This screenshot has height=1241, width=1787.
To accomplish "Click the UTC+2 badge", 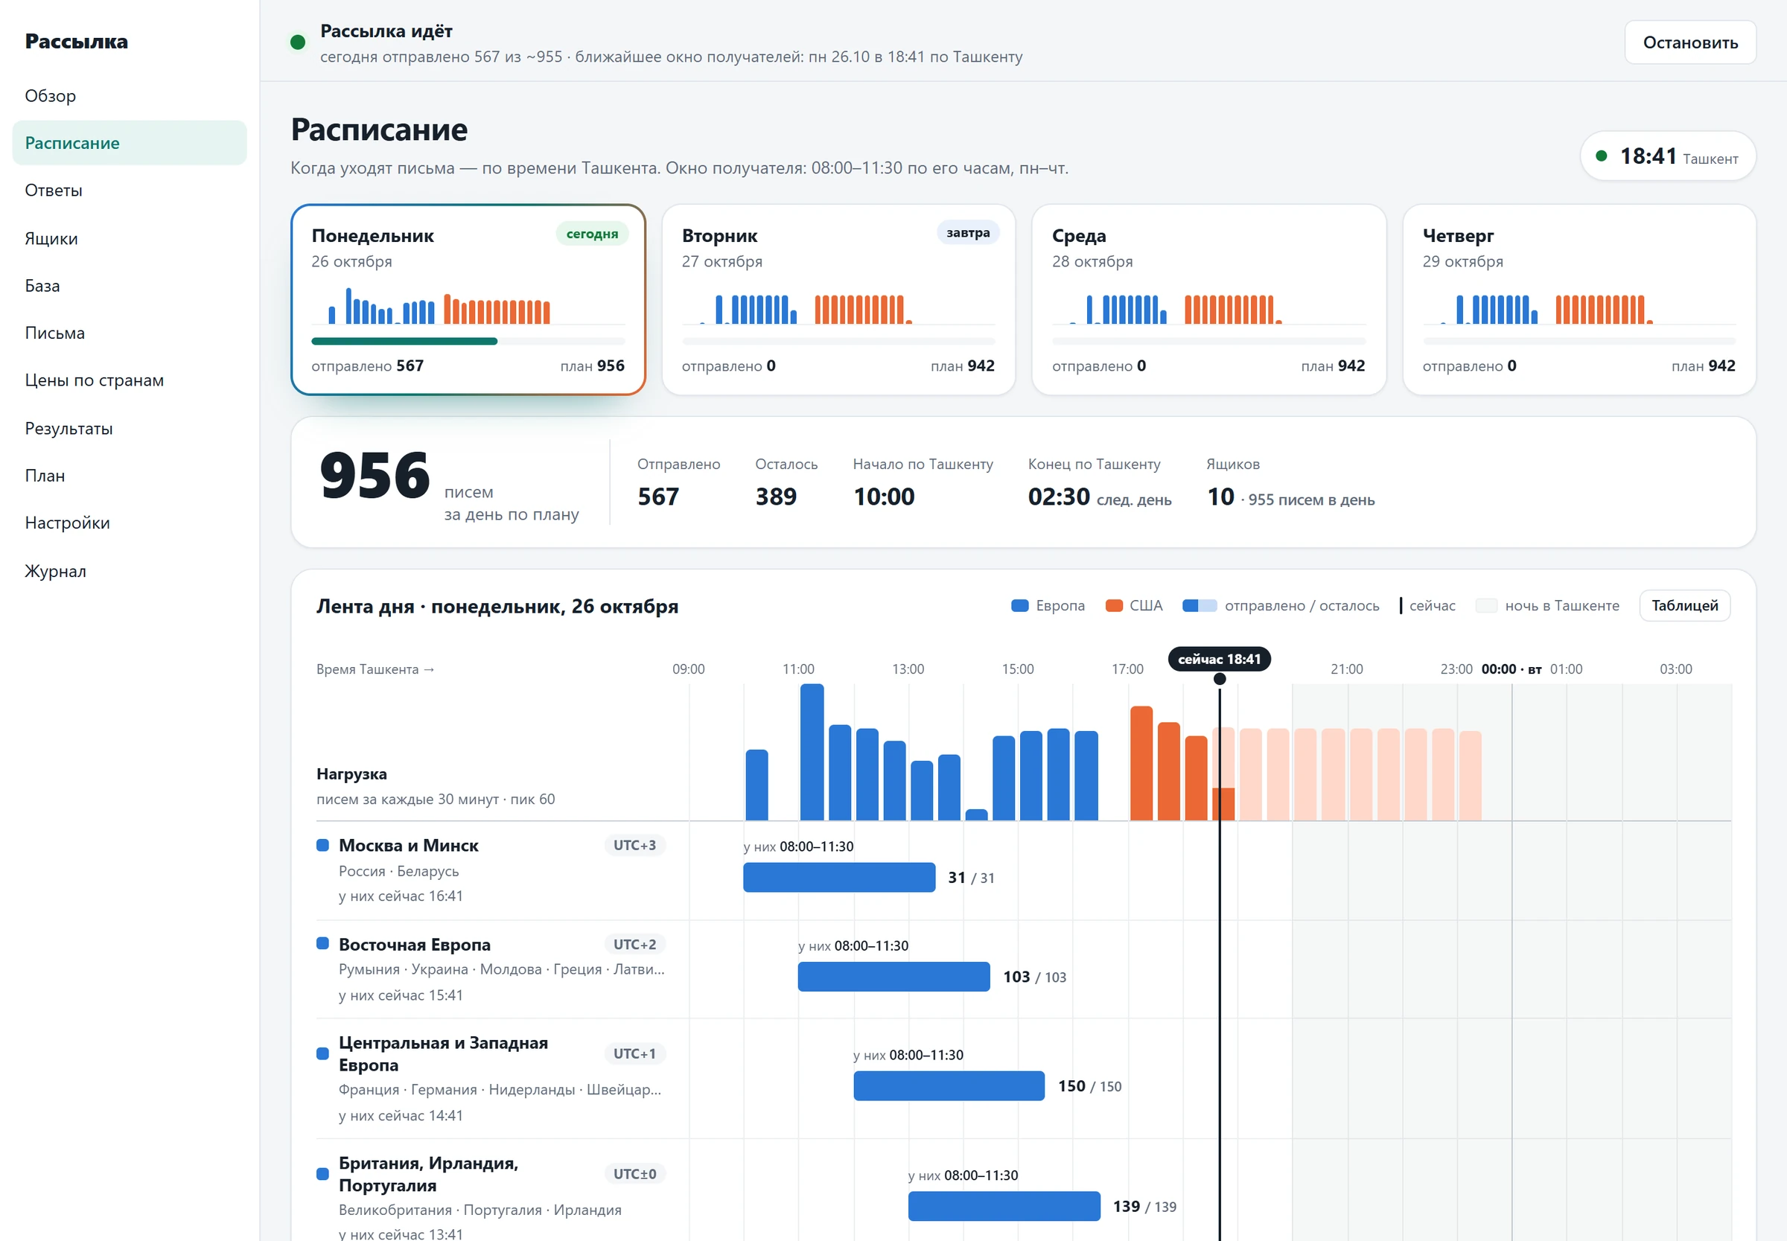I will click(634, 945).
